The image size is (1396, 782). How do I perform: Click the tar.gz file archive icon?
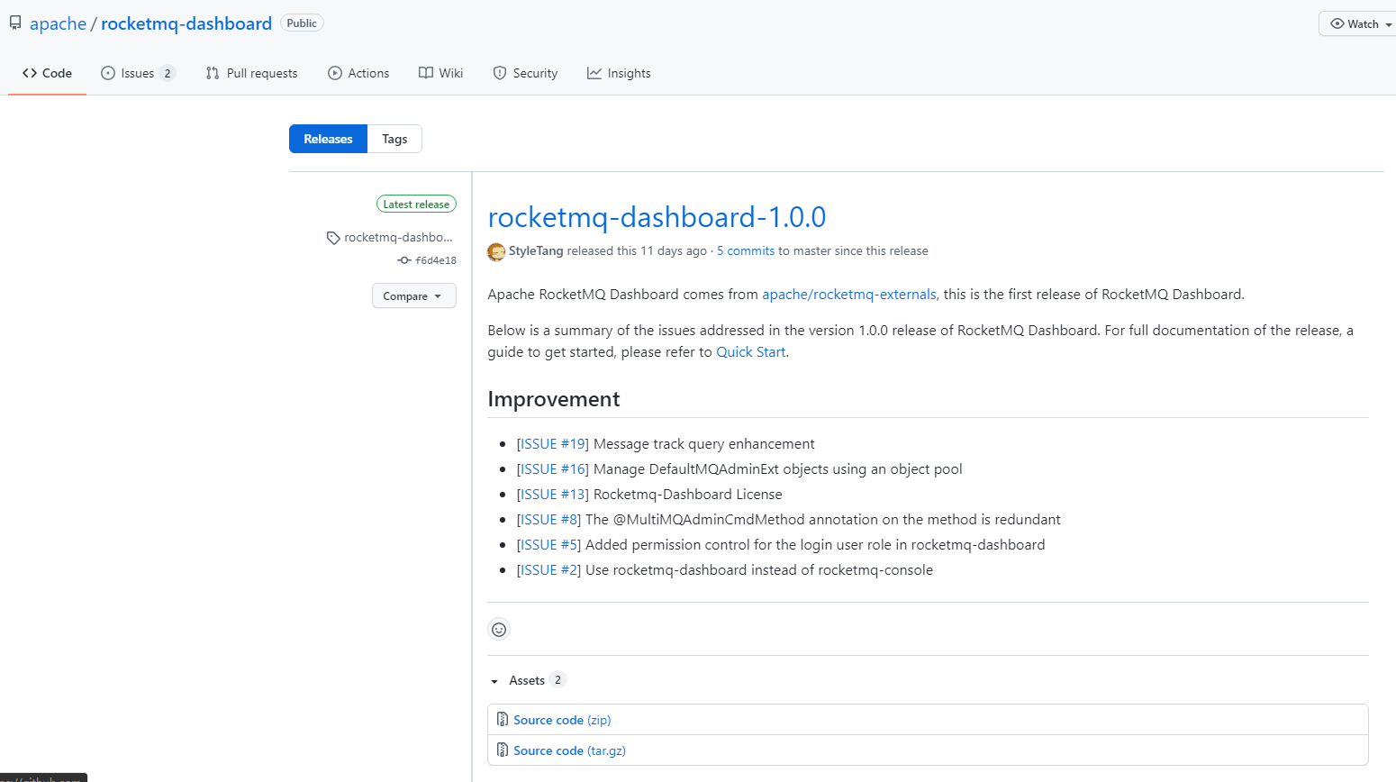[503, 750]
